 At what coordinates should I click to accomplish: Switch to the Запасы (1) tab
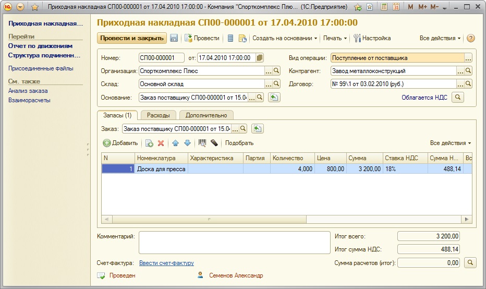tap(117, 115)
